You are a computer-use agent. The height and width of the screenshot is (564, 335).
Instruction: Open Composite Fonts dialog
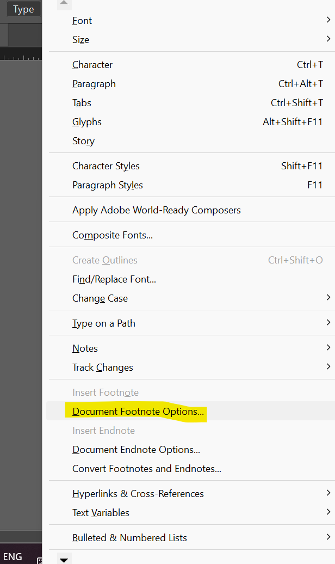(x=113, y=235)
